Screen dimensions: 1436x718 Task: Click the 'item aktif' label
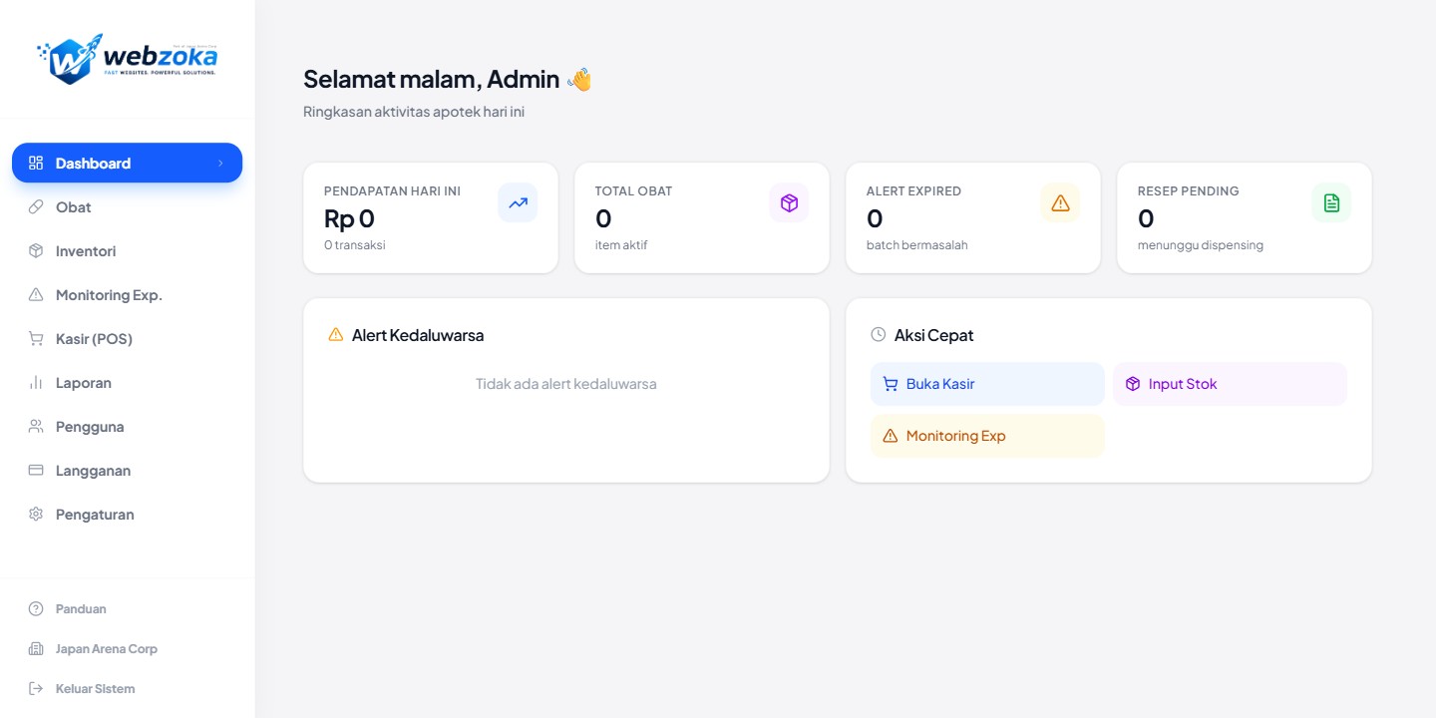(621, 245)
